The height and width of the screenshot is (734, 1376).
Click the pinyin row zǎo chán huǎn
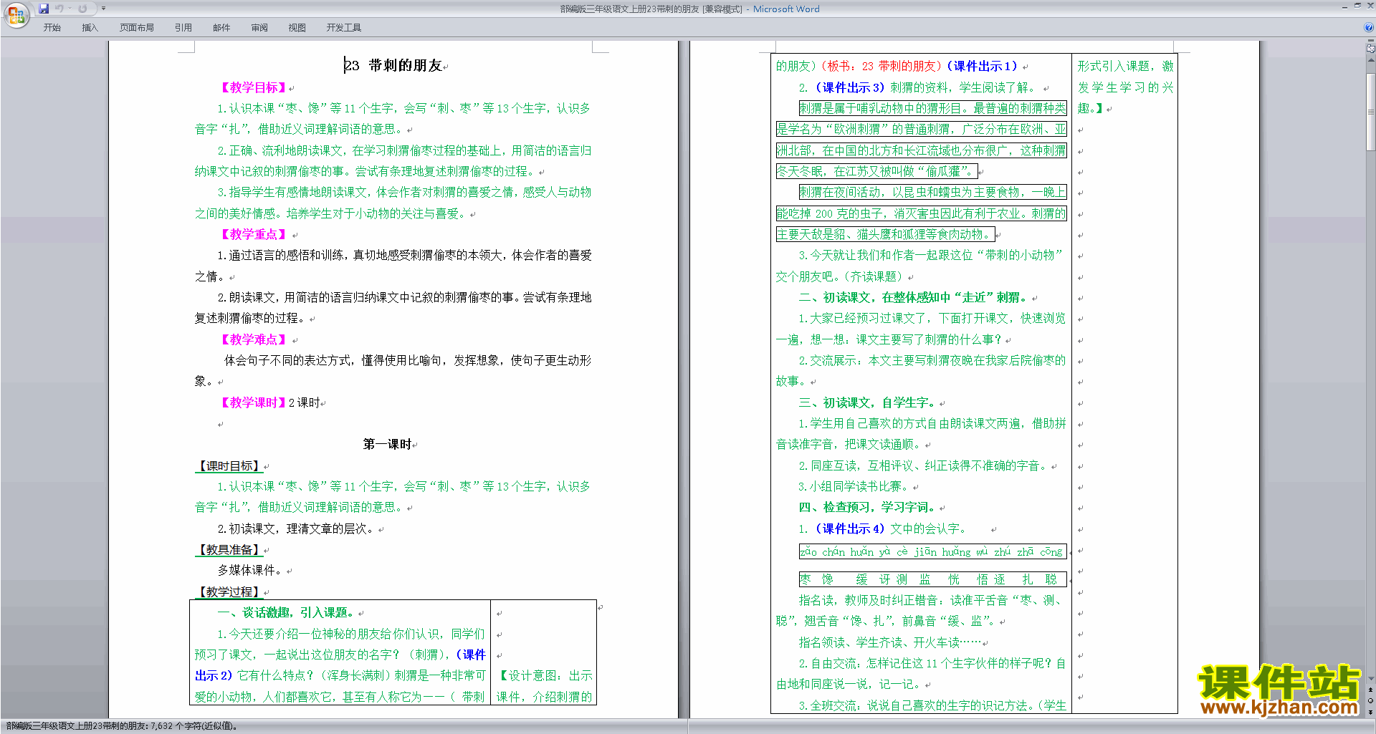click(x=932, y=551)
